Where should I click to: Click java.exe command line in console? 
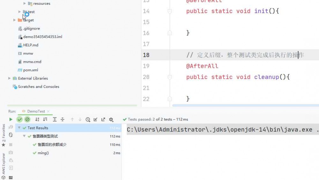coord(223,130)
